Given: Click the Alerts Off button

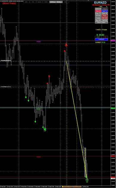Looking at the screenshot, I should (x=98, y=9).
